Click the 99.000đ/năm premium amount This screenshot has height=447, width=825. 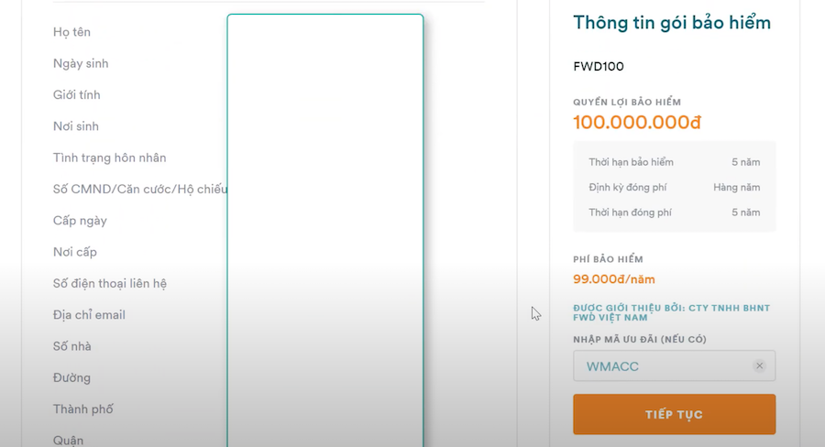click(614, 279)
